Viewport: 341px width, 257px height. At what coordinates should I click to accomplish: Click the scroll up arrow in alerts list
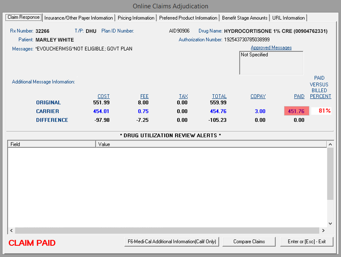pos(331,144)
